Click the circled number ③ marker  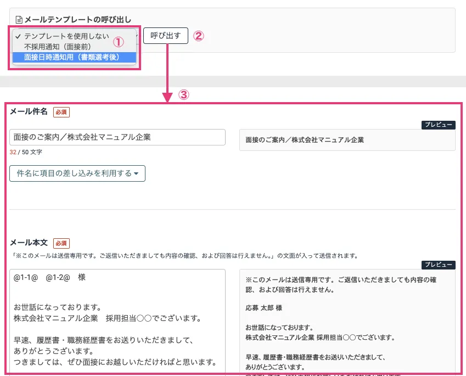184,94
